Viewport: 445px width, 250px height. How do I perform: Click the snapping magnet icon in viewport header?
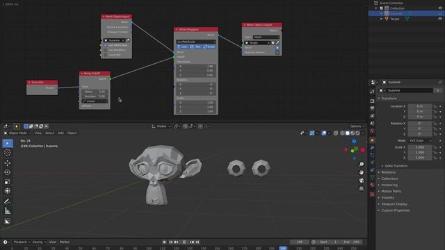pos(186,126)
